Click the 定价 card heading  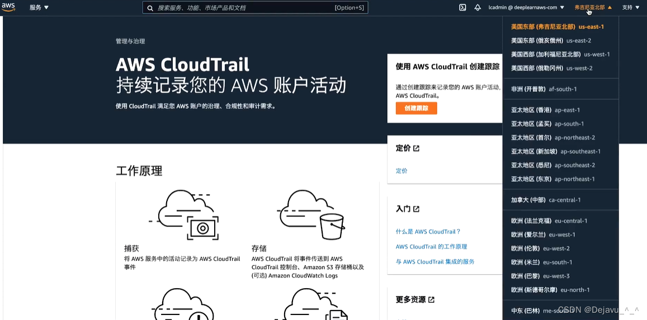pos(403,148)
